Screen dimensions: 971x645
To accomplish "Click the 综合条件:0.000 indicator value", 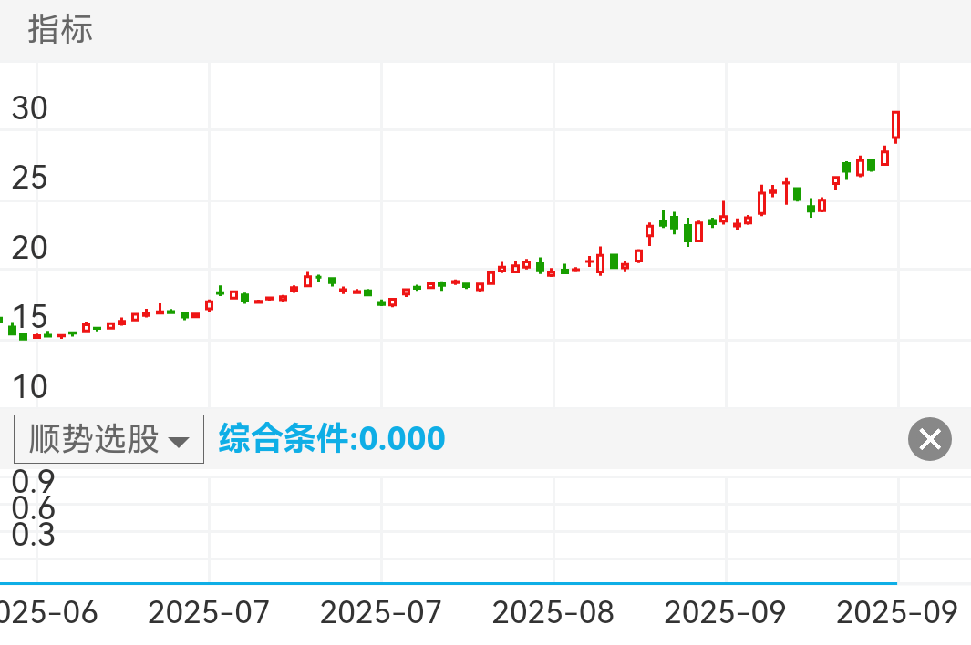I will pos(332,439).
